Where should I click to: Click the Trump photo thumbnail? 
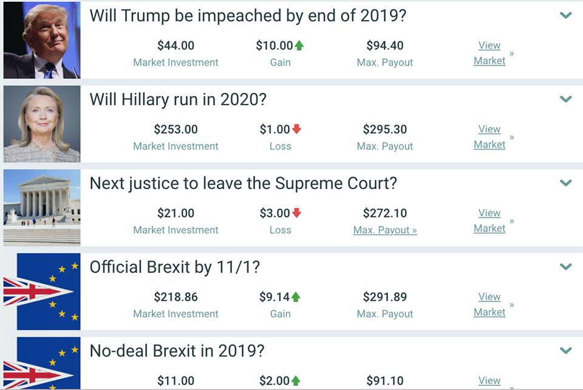42,39
